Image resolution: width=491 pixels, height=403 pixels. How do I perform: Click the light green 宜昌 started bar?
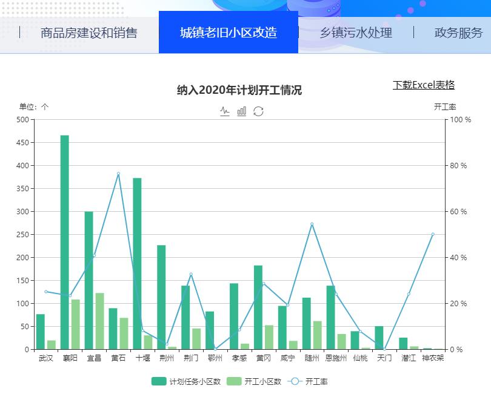[99, 321]
